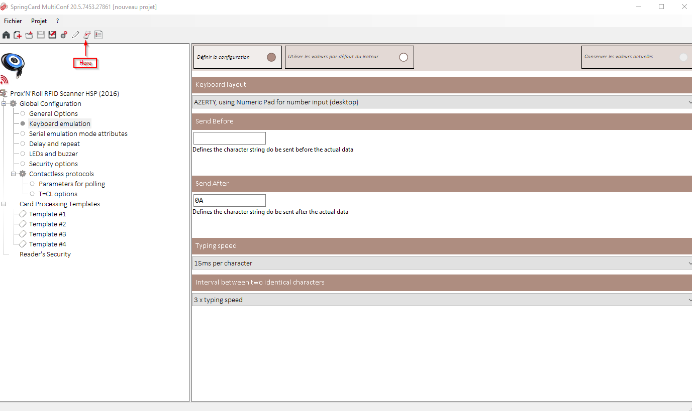Click the write-to-reader icon marked 'Here'

87,35
